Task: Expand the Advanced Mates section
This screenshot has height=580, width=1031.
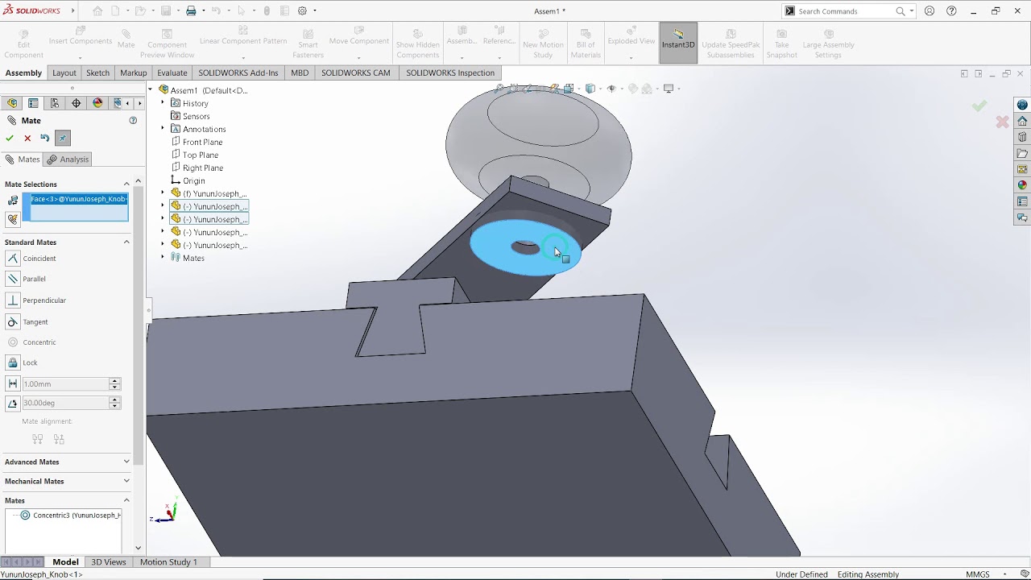Action: tap(126, 462)
